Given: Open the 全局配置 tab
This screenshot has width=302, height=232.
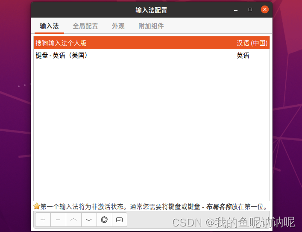Looking at the screenshot, I should coord(85,26).
